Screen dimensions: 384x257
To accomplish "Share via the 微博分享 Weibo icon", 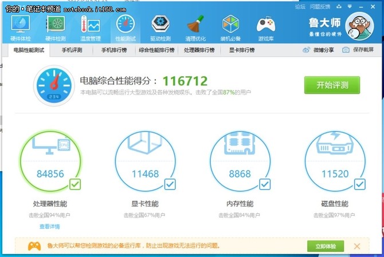I will (x=307, y=50).
